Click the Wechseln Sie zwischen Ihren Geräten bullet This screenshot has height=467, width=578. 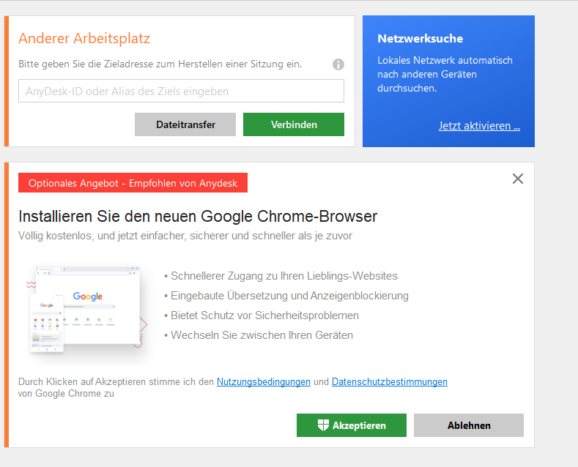point(259,335)
